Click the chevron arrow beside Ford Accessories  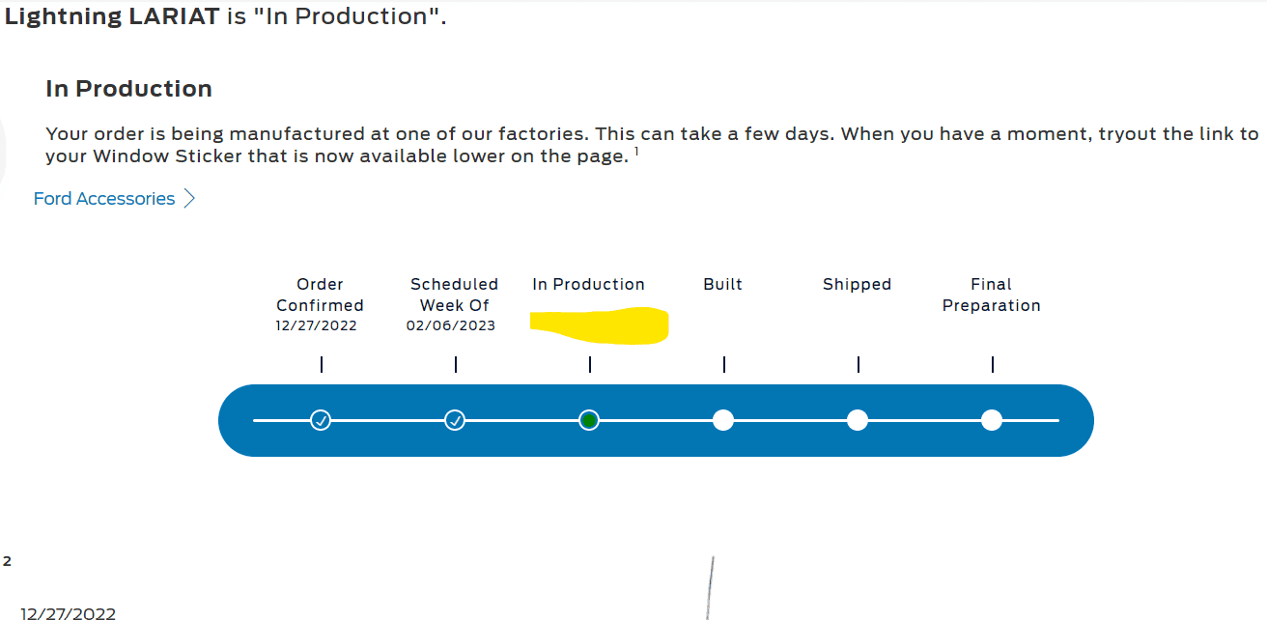189,199
